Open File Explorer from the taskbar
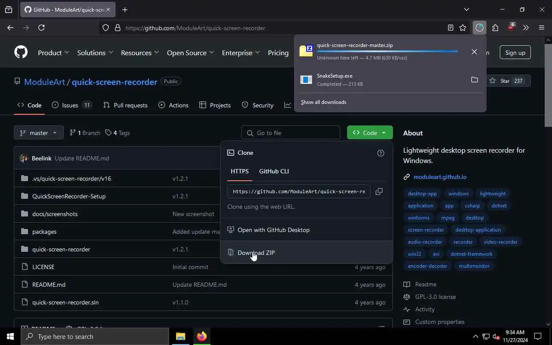 (x=180, y=336)
